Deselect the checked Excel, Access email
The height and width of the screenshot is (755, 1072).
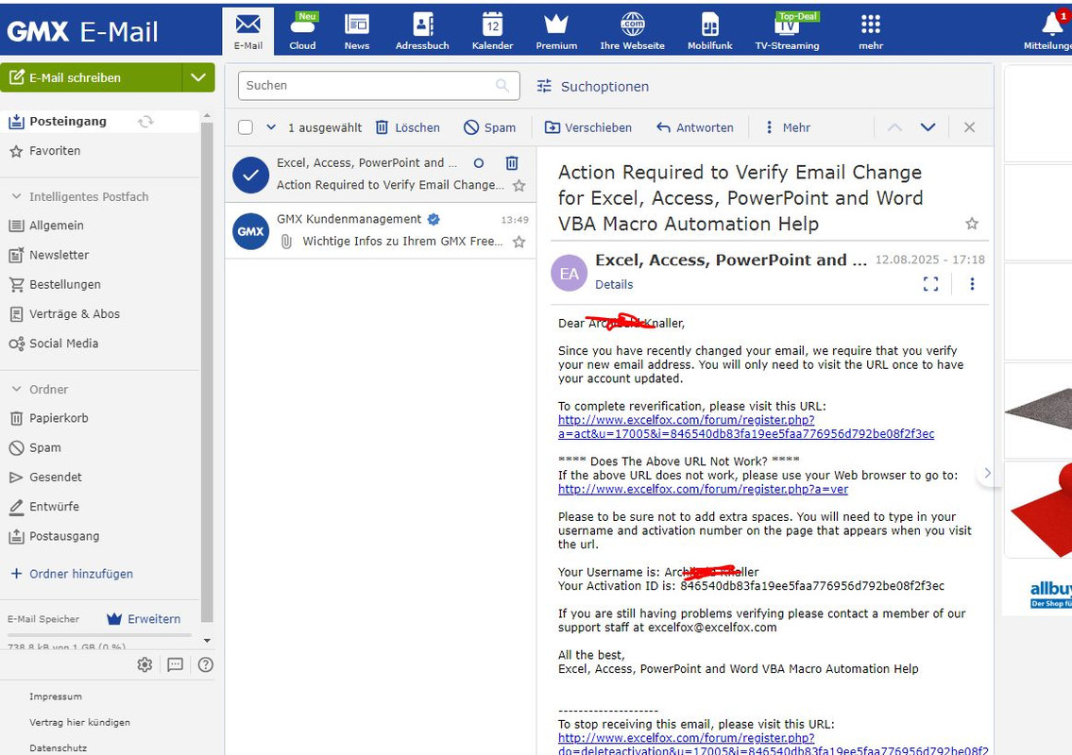tap(250, 175)
